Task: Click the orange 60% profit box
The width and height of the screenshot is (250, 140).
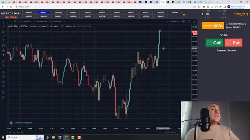Action: pyautogui.click(x=213, y=26)
